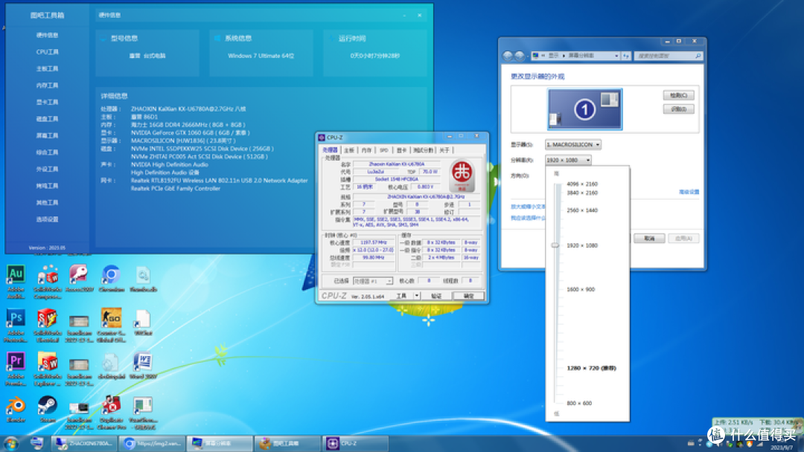Click 取消 in the display settings window

click(649, 239)
